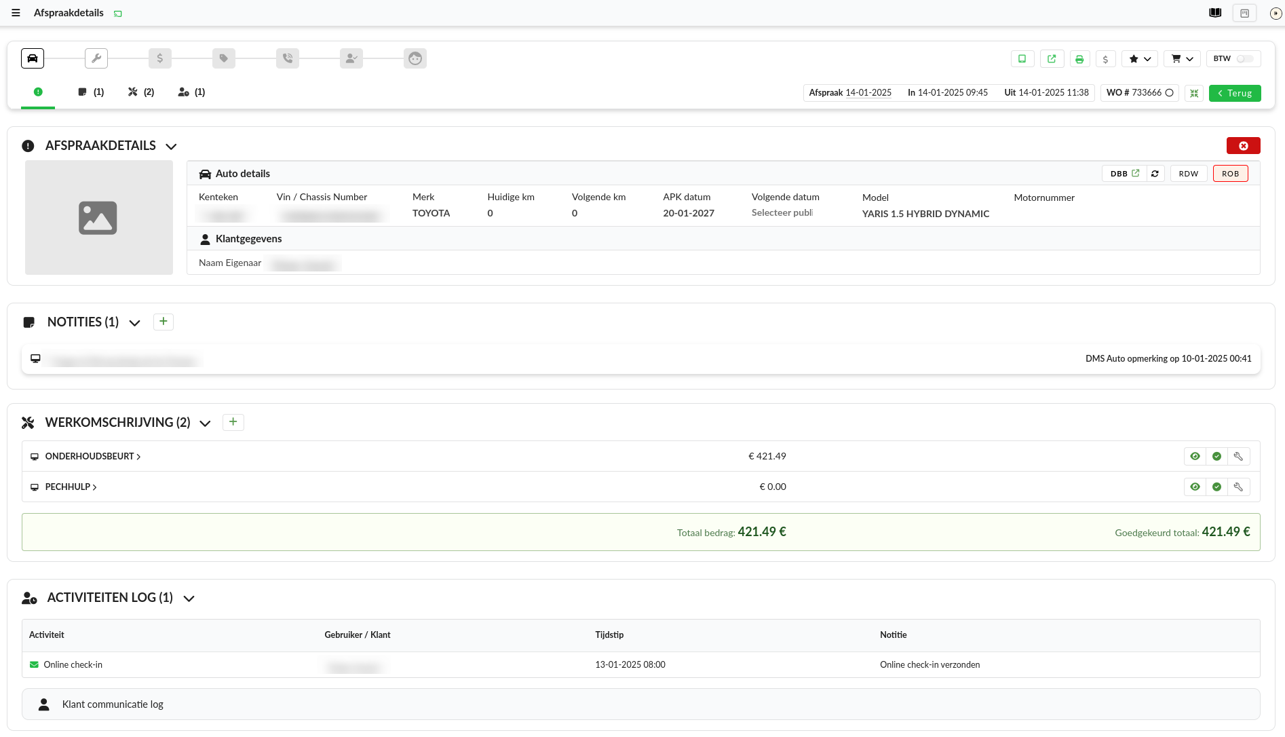
Task: Open the star favorites dropdown
Action: point(1139,59)
